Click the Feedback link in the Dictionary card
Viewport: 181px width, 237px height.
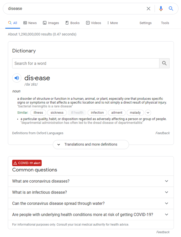162,133
